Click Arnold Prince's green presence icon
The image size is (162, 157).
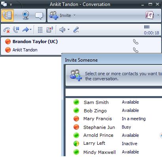point(76,135)
